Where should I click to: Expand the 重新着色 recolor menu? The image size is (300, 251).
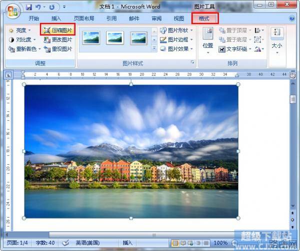24,49
